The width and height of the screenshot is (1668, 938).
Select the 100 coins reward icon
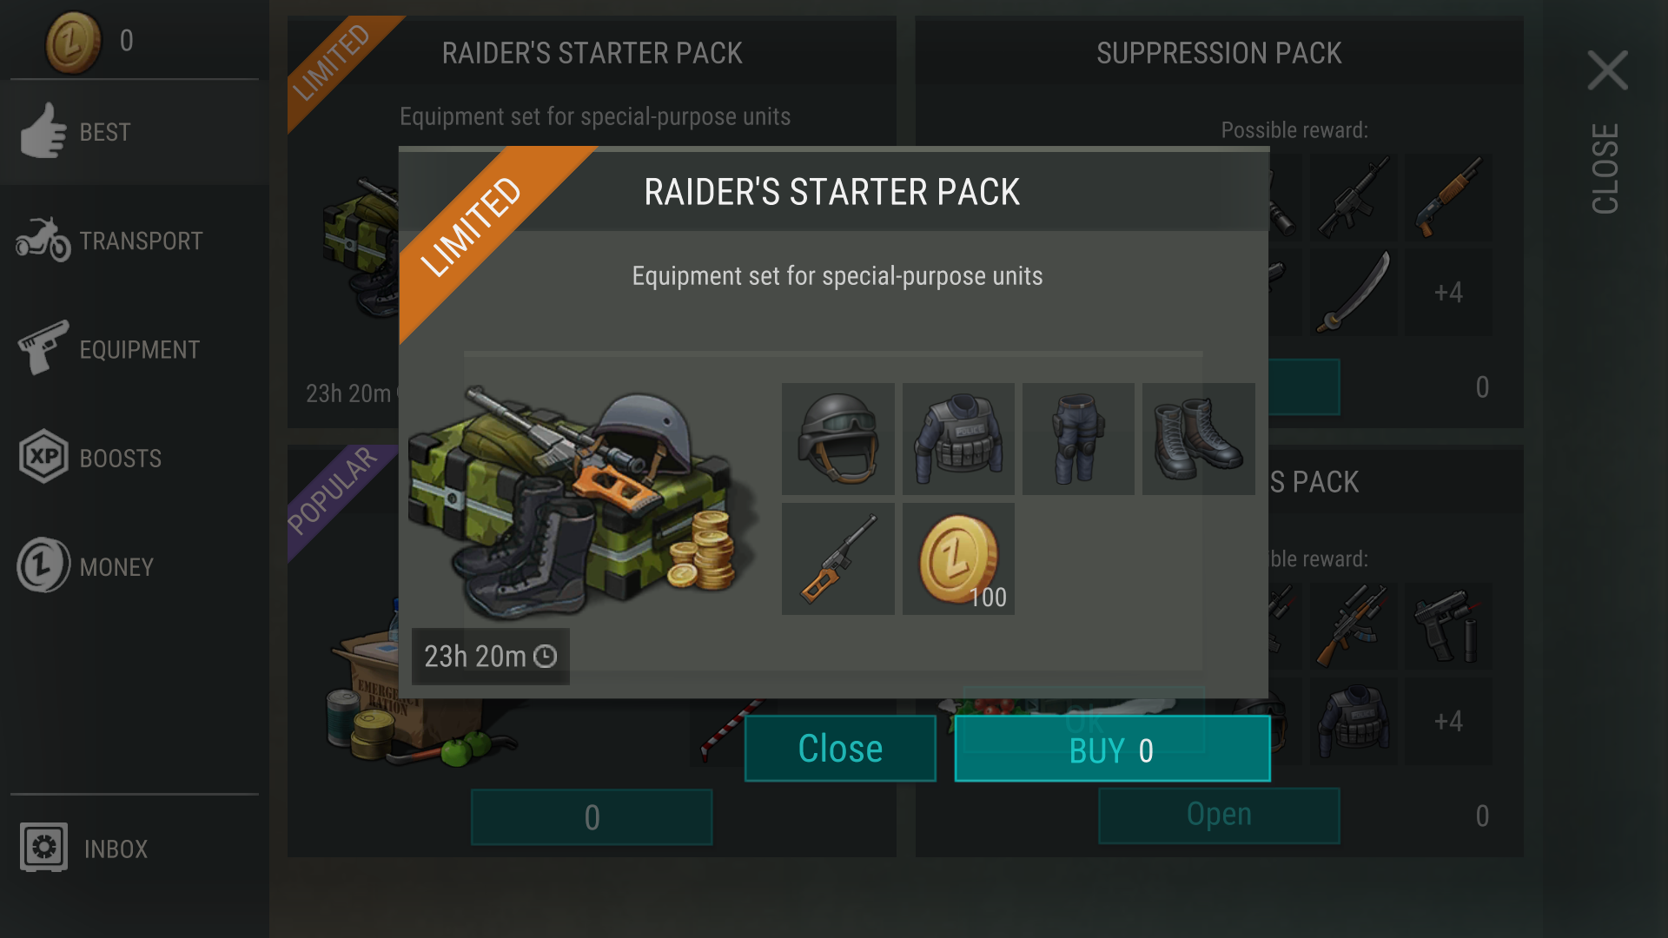pos(958,558)
